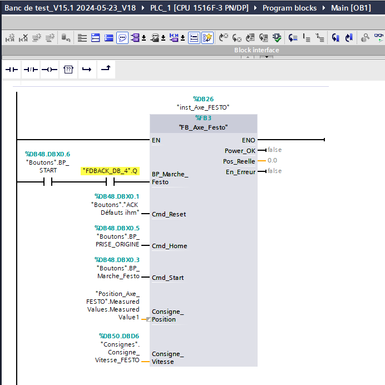
Task: Open dropdown arrow beside operands display icon
Action: pos(144,38)
